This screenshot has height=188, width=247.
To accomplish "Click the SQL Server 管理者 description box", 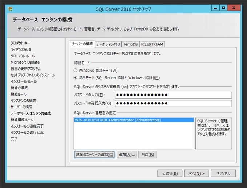I will tap(214, 133).
